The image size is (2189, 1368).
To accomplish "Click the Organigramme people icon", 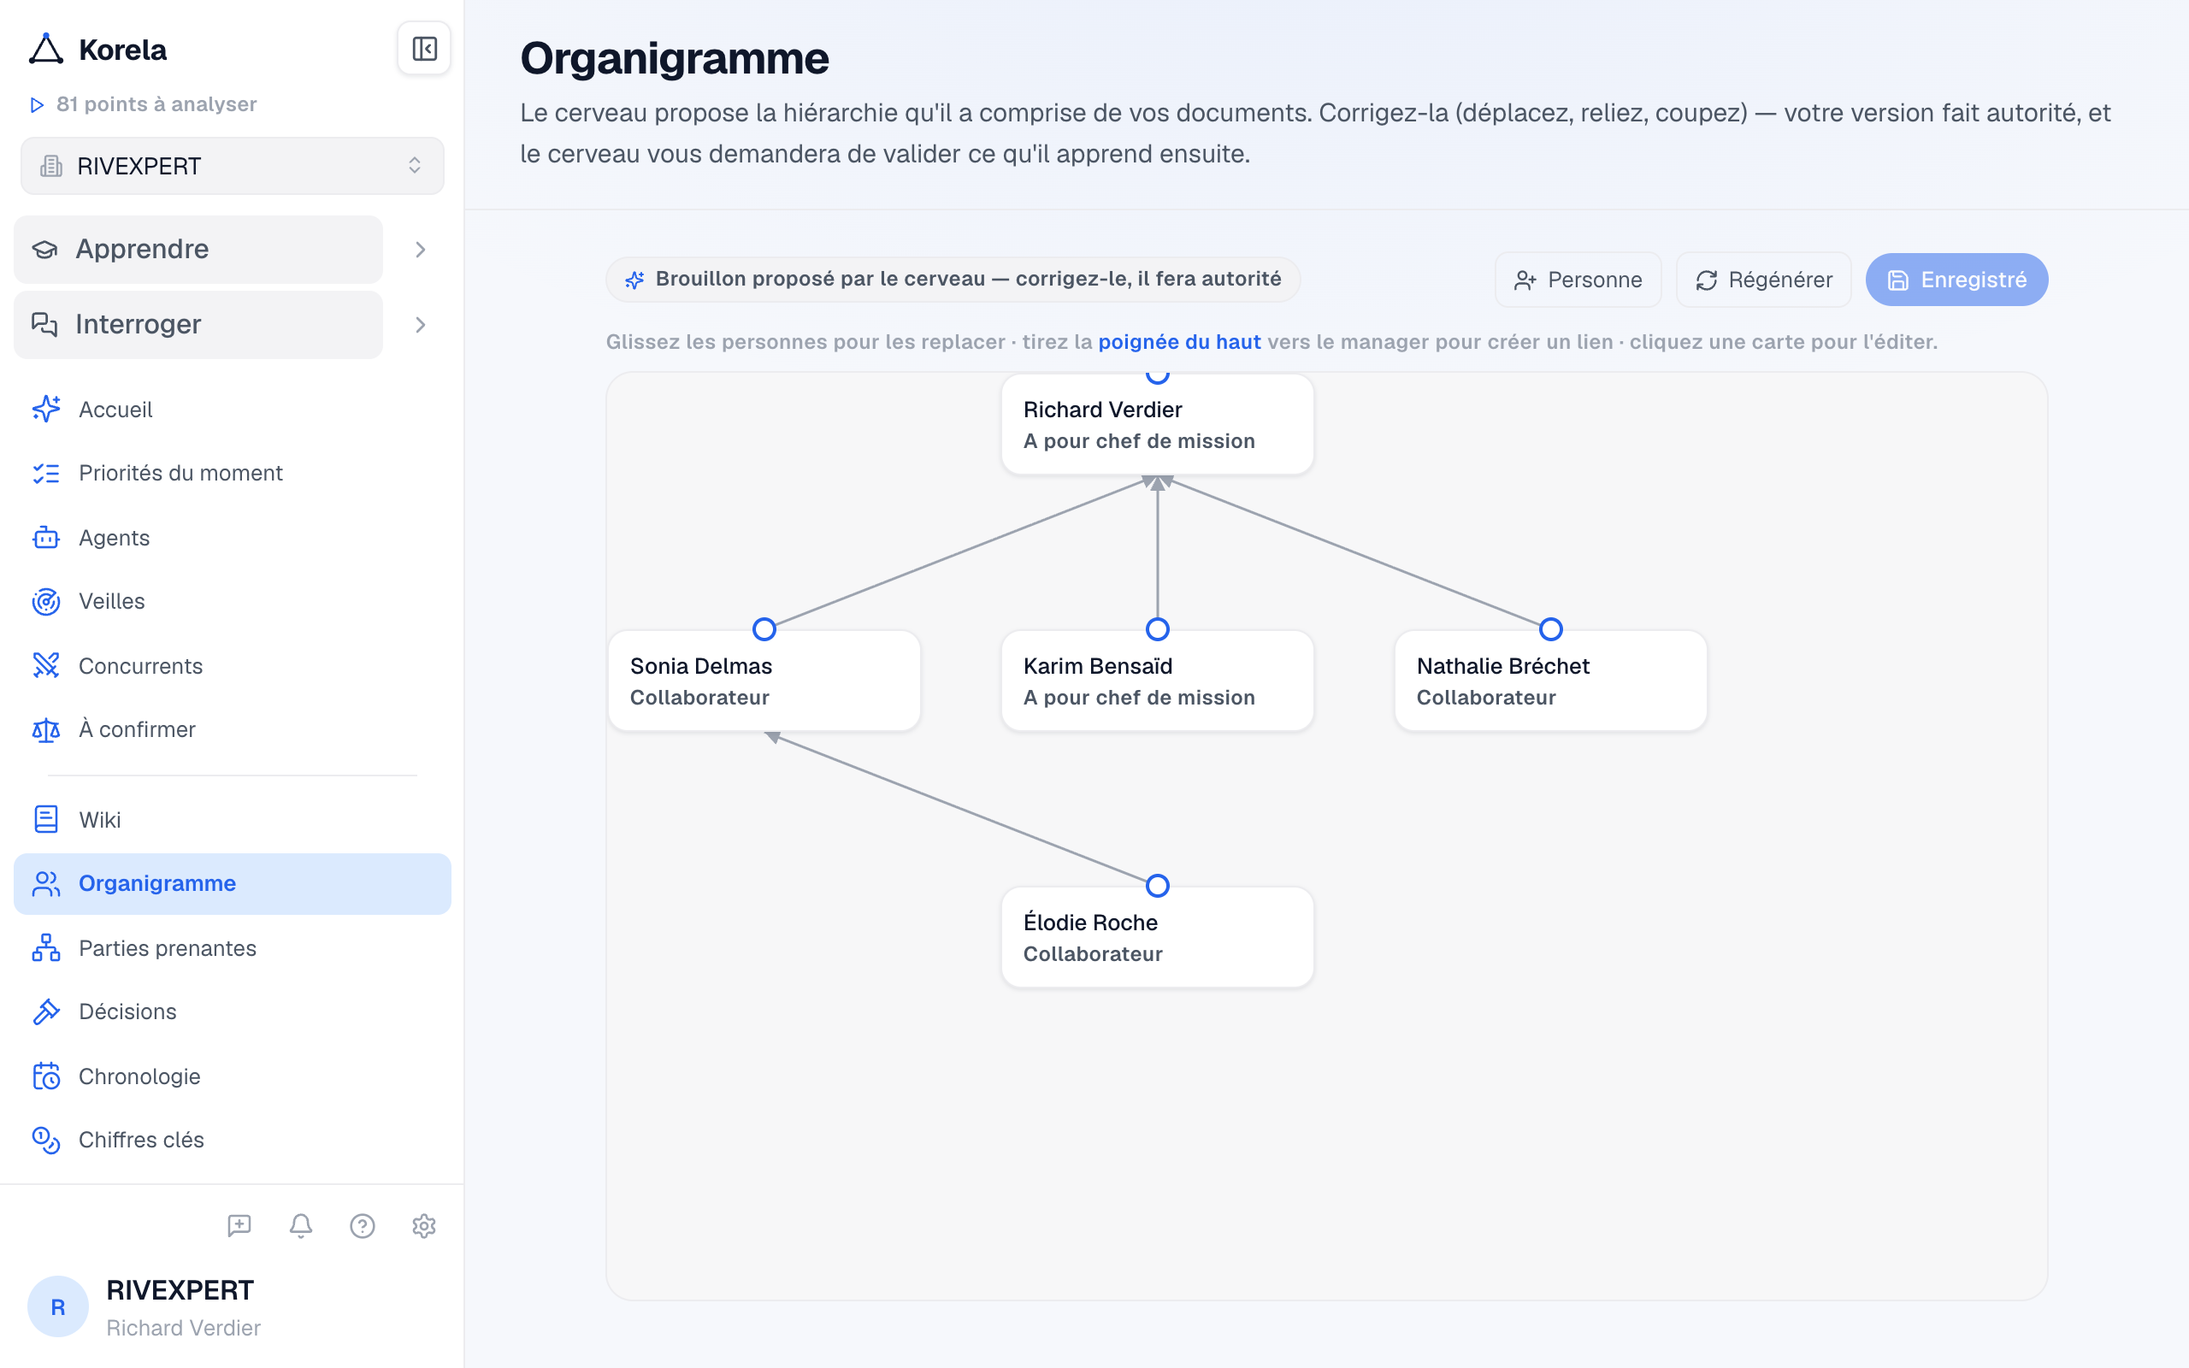I will 46,884.
